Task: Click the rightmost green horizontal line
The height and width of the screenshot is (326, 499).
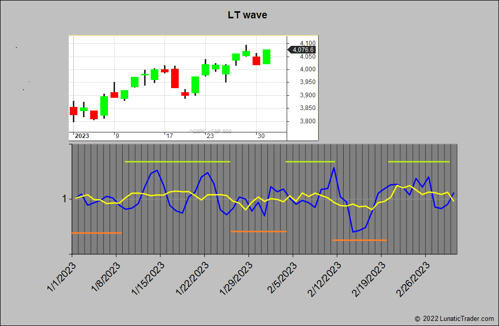Action: click(x=419, y=161)
